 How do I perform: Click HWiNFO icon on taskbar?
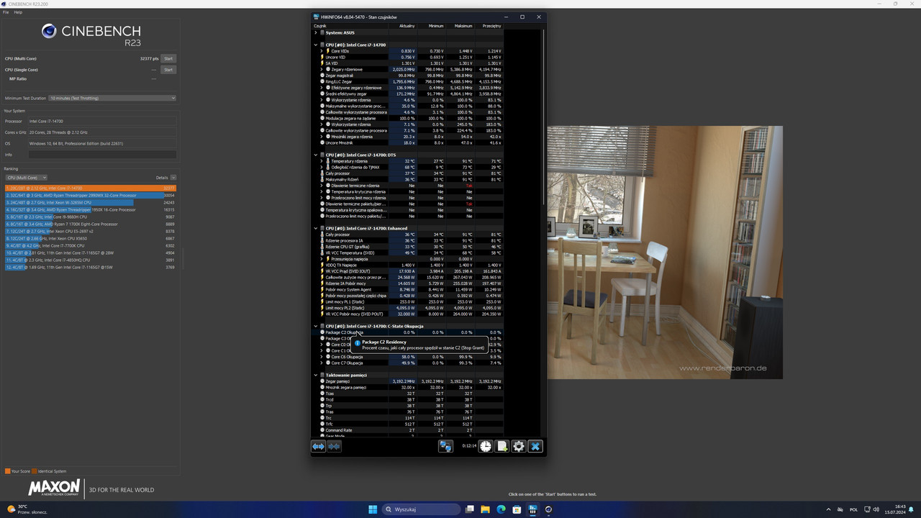pyautogui.click(x=533, y=509)
